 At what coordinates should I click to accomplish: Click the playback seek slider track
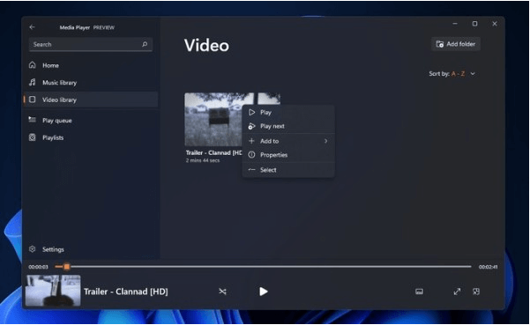[263, 267]
